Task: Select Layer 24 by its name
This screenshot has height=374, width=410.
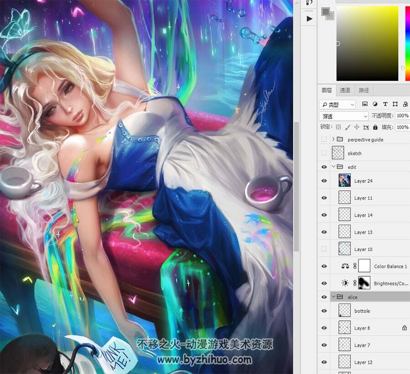Action: pos(363,181)
